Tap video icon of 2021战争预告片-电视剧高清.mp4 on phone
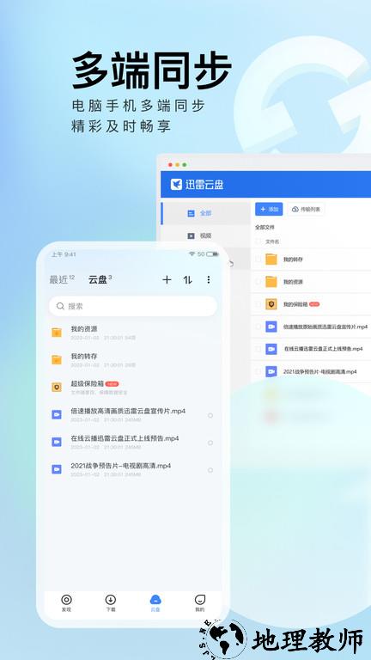The width and height of the screenshot is (371, 660). (x=57, y=469)
